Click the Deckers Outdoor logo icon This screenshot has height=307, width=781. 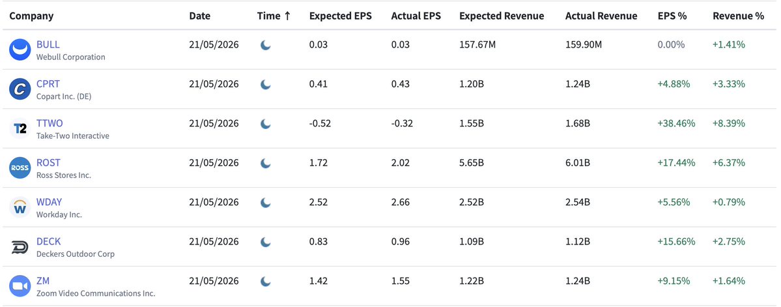(x=20, y=246)
